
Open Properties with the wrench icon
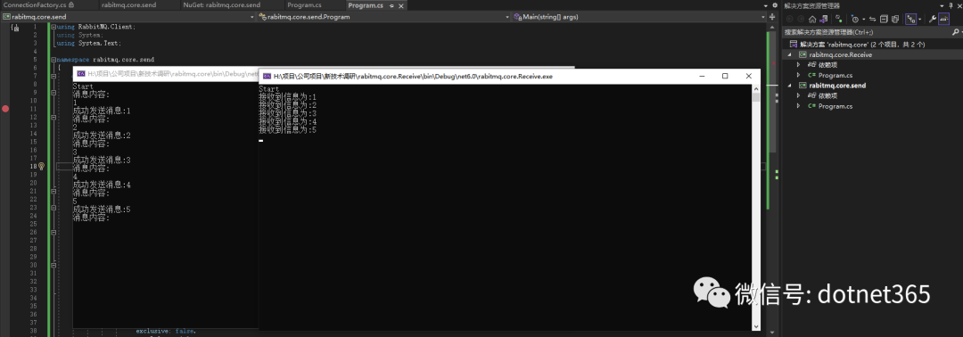[x=933, y=19]
